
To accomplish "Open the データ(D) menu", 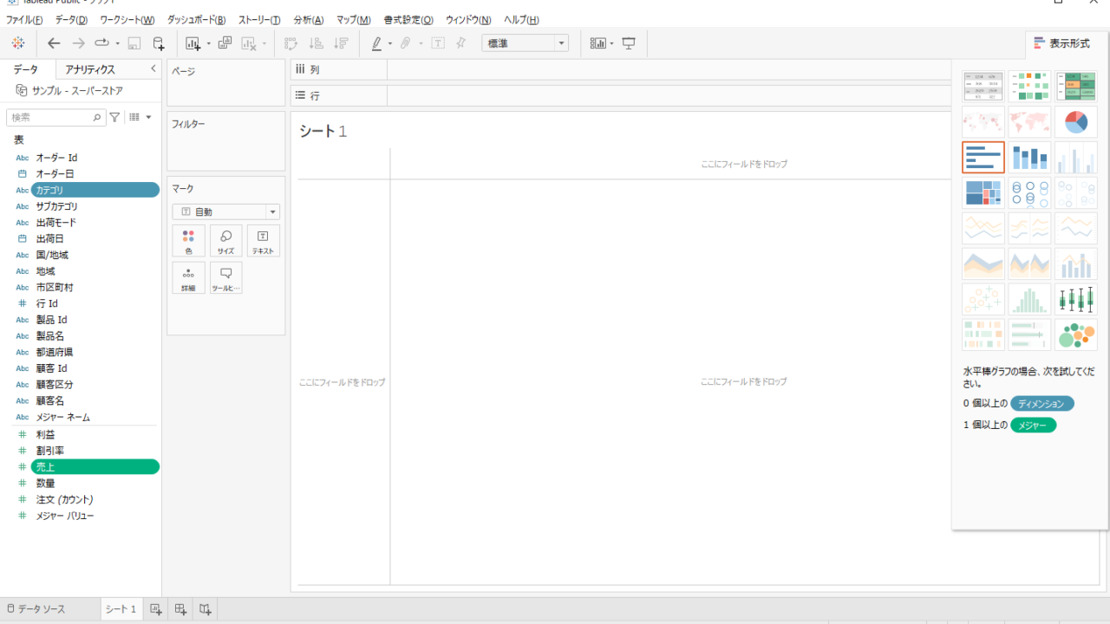I will coord(71,20).
